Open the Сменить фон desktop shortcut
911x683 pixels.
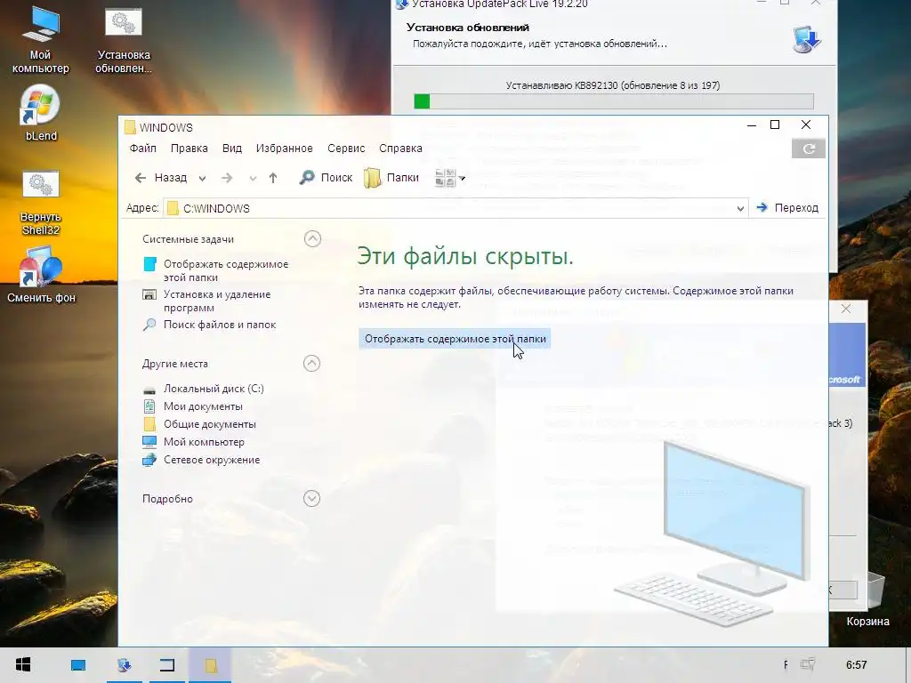click(41, 276)
